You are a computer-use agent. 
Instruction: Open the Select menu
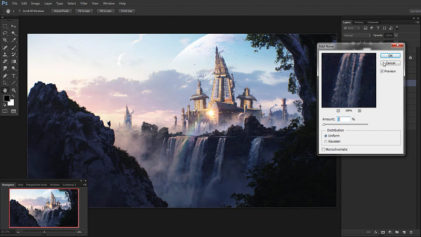[x=72, y=4]
